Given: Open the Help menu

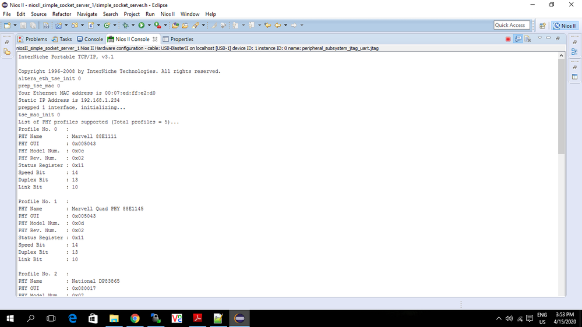Looking at the screenshot, I should pyautogui.click(x=210, y=14).
